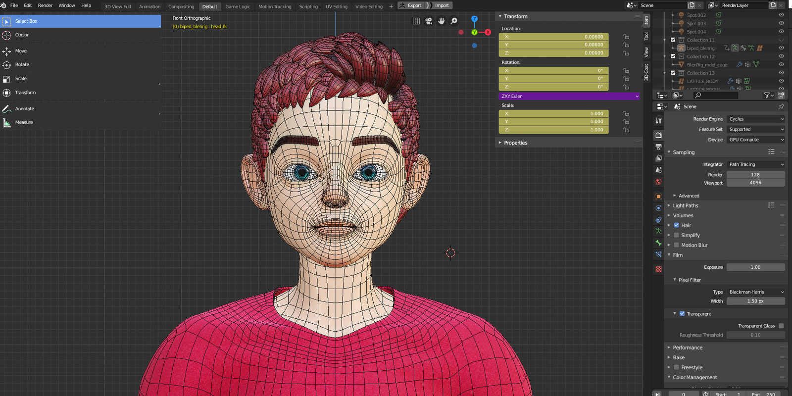Hide biped_blenrig with its eye icon
Image resolution: width=792 pixels, height=396 pixels.
pos(781,48)
